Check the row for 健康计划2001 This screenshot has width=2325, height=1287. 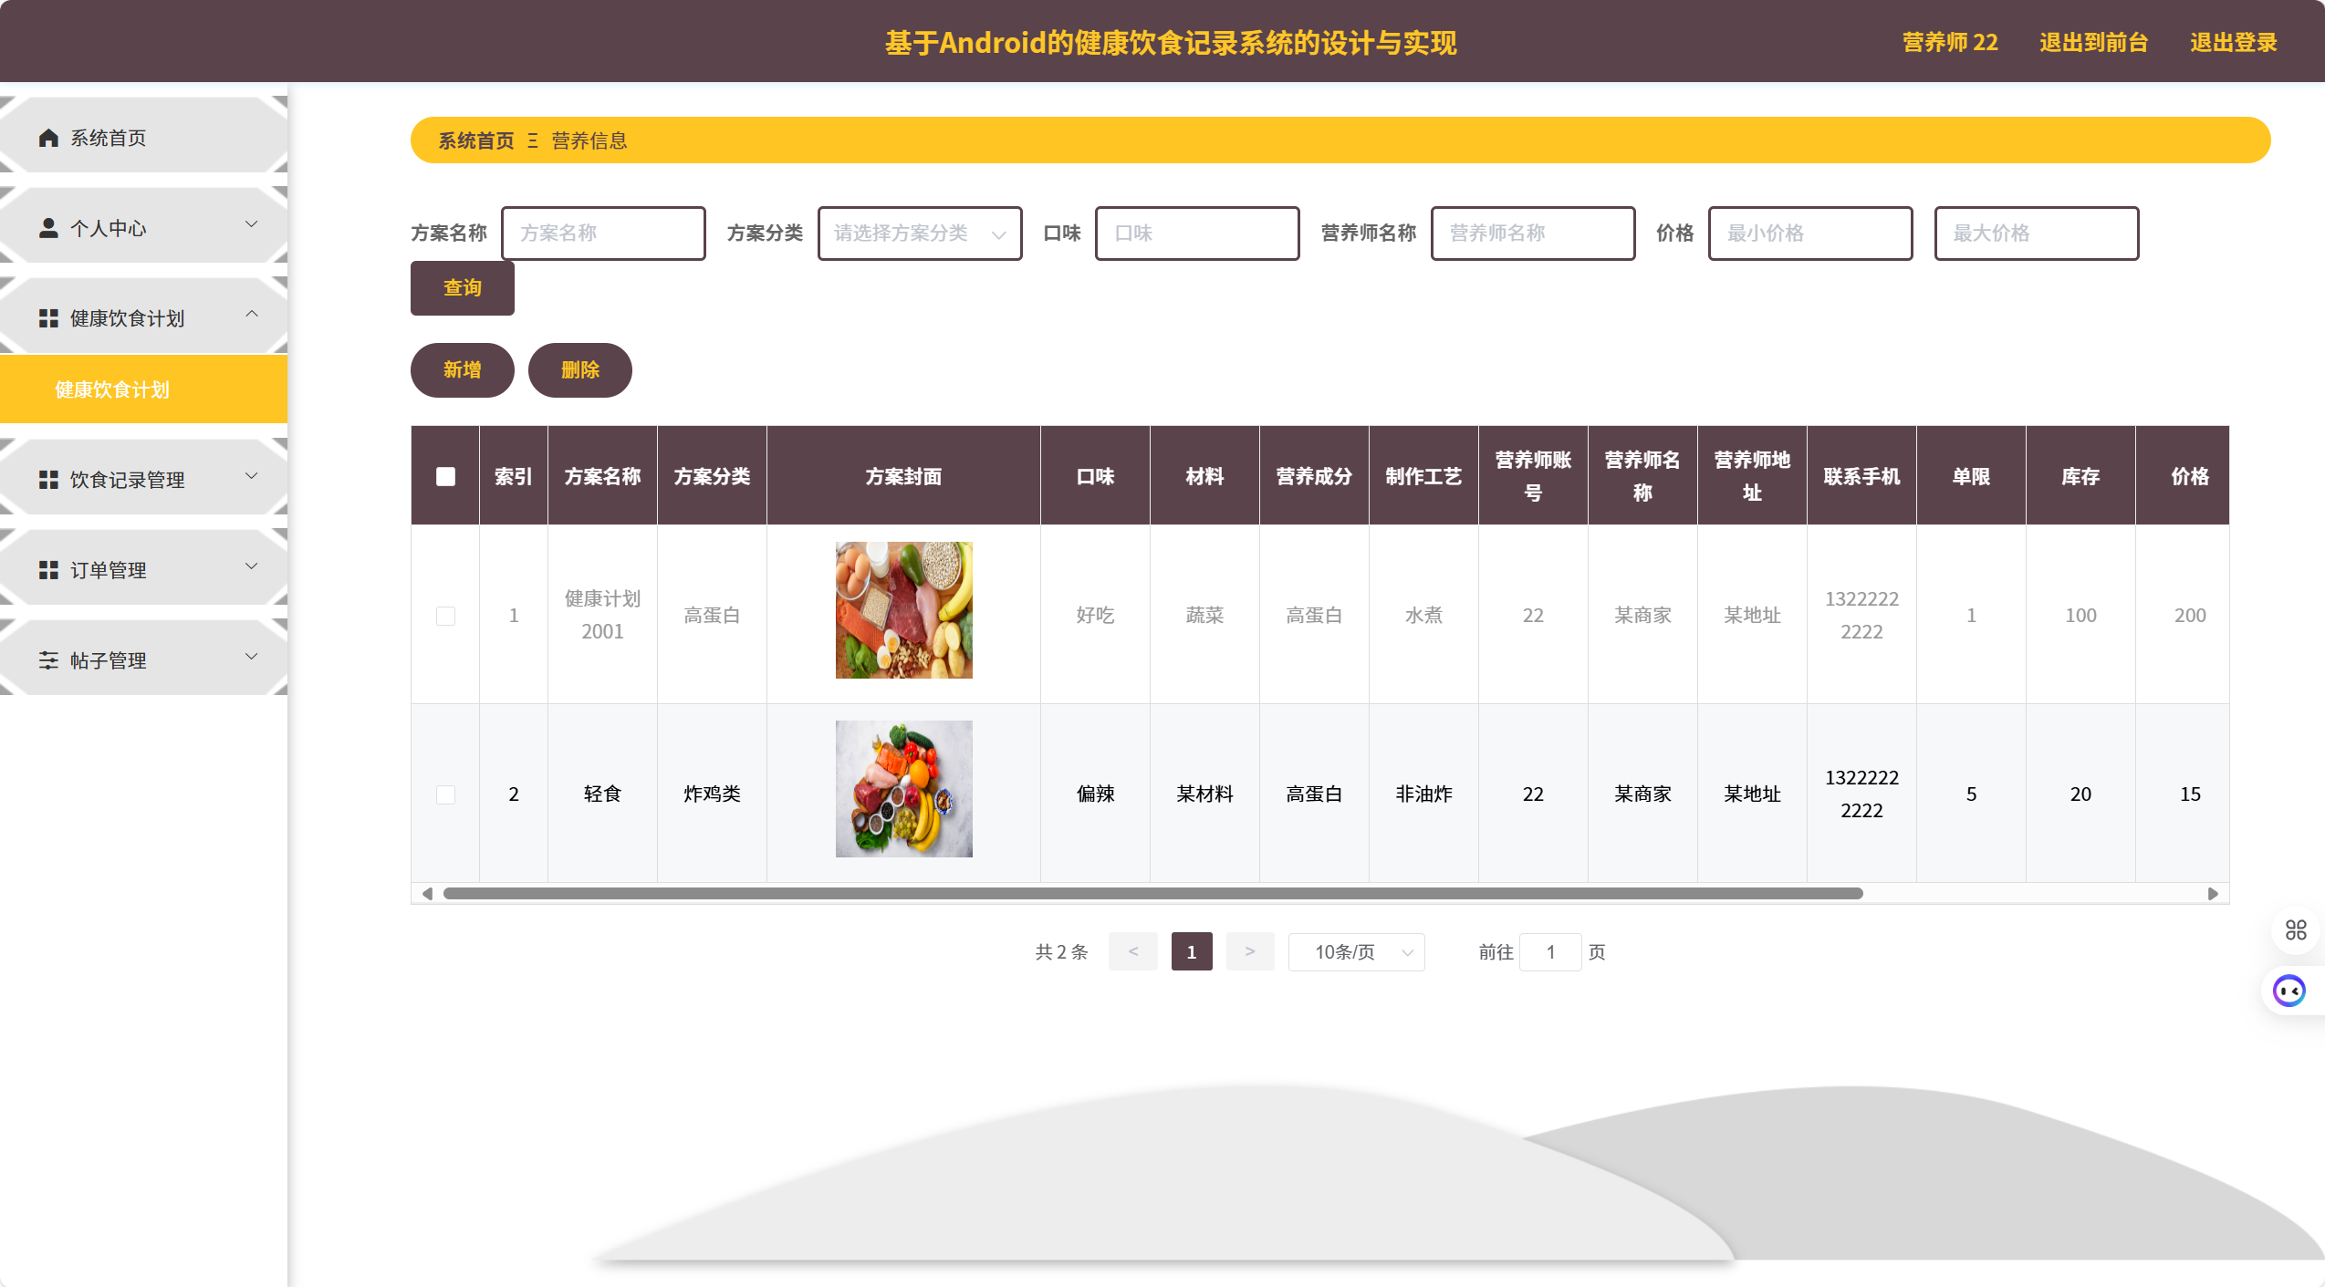445,616
